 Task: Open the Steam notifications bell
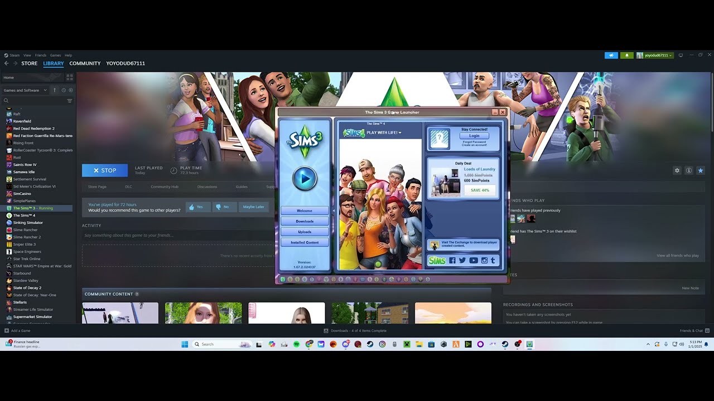point(627,55)
